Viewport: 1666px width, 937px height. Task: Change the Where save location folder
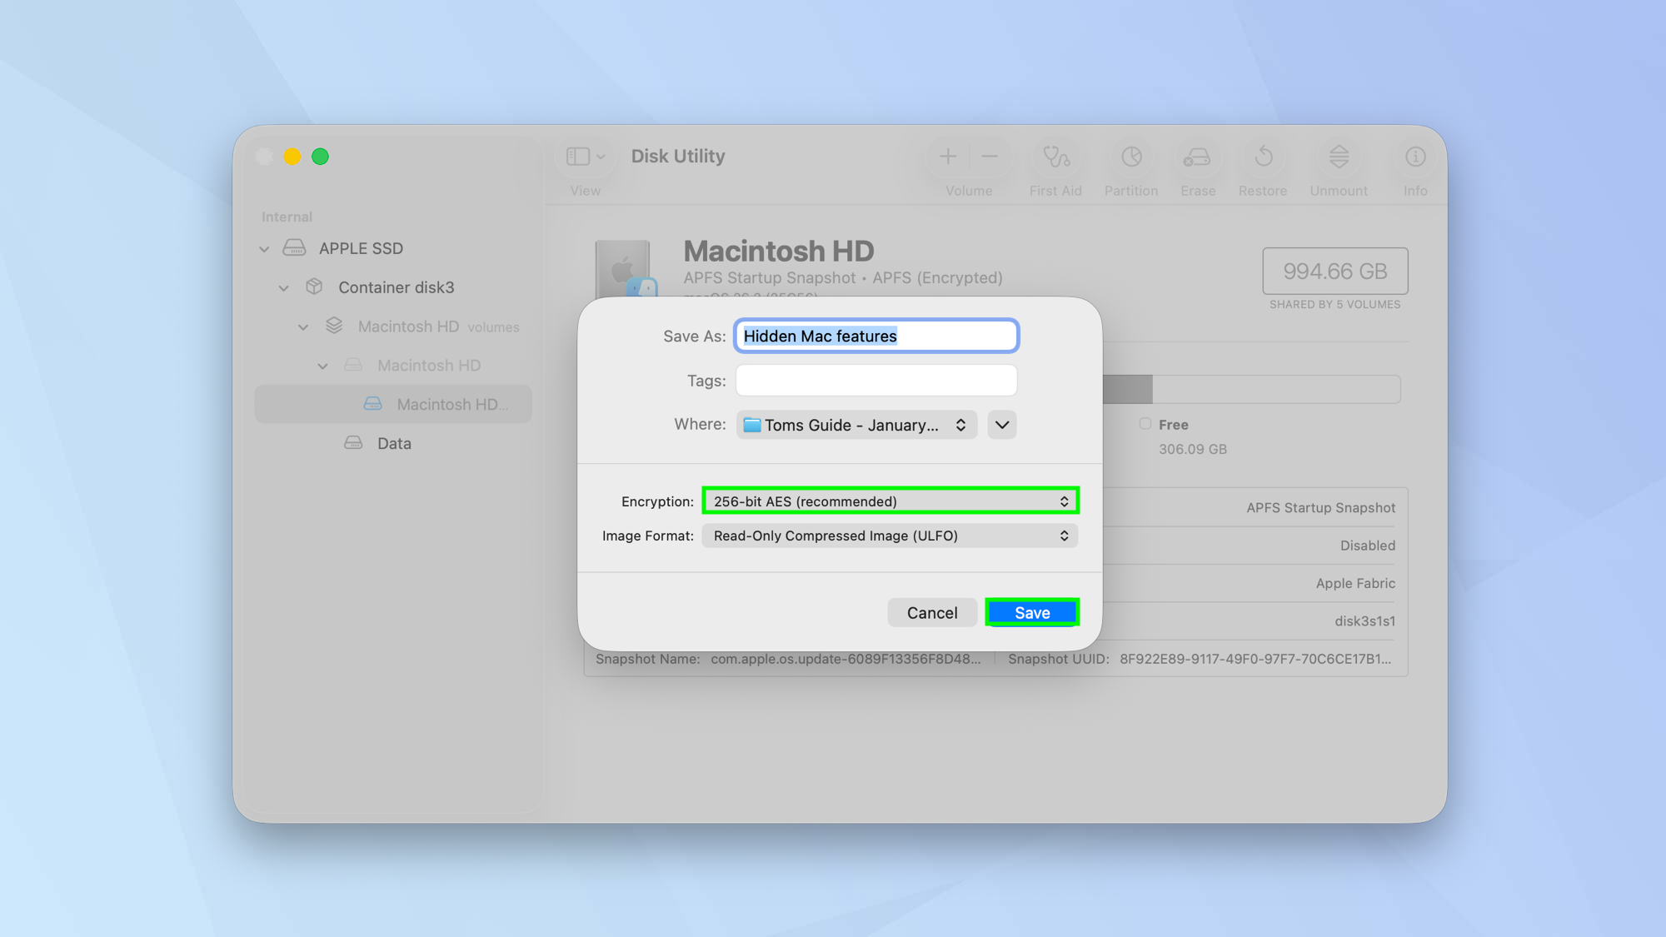(x=855, y=425)
